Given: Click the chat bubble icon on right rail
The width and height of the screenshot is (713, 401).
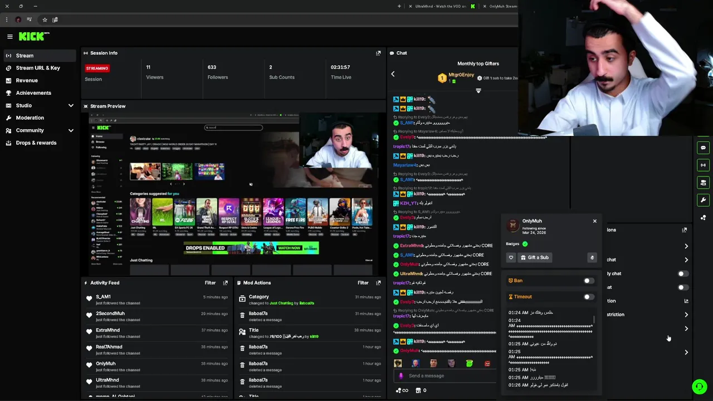Looking at the screenshot, I should click(703, 148).
